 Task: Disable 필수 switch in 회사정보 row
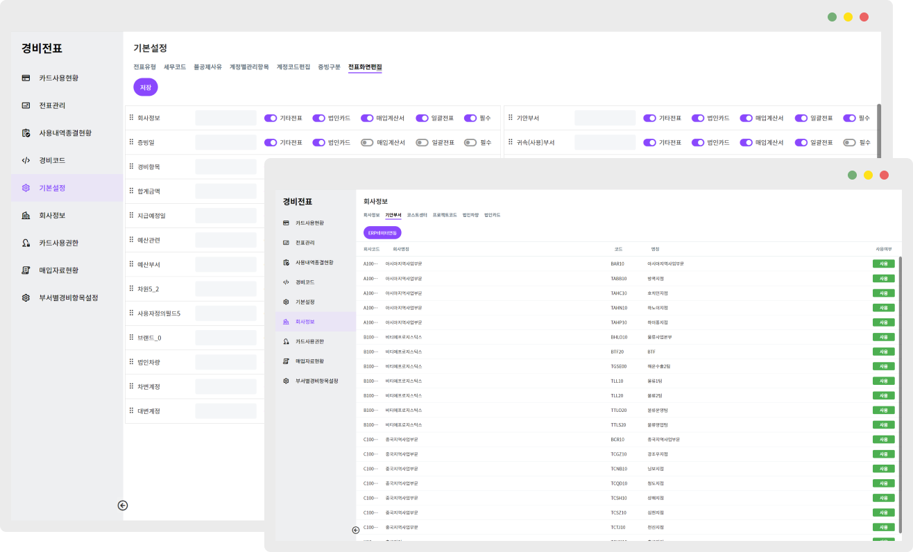(x=470, y=118)
